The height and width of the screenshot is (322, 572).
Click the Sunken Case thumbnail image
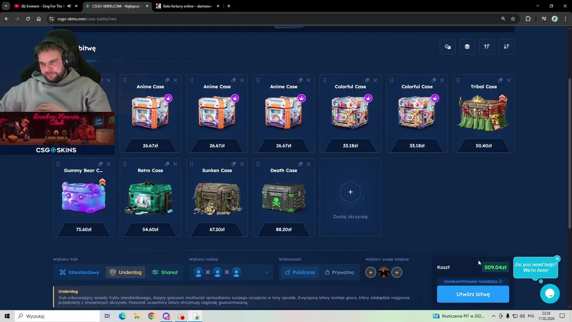click(x=217, y=198)
